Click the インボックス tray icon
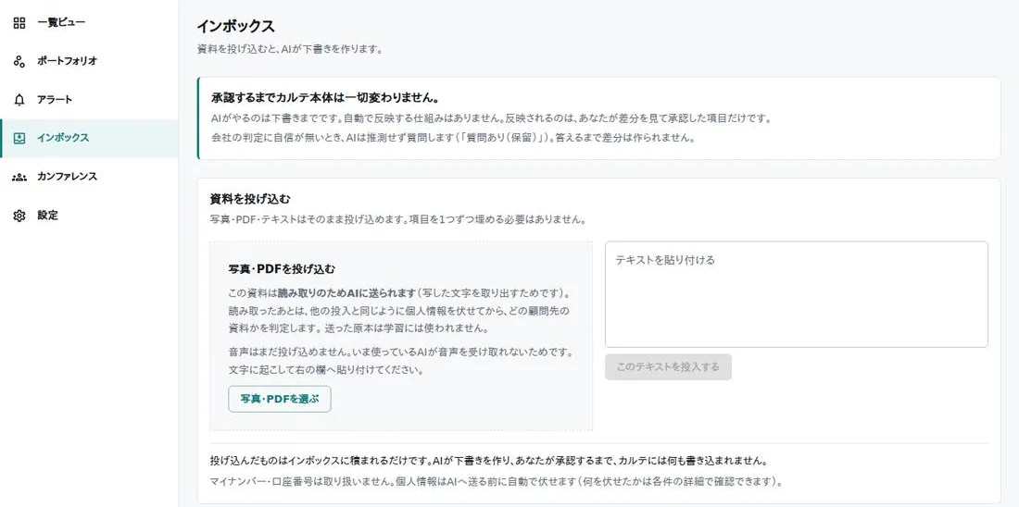Screen dimensions: 1019x507 (19, 138)
